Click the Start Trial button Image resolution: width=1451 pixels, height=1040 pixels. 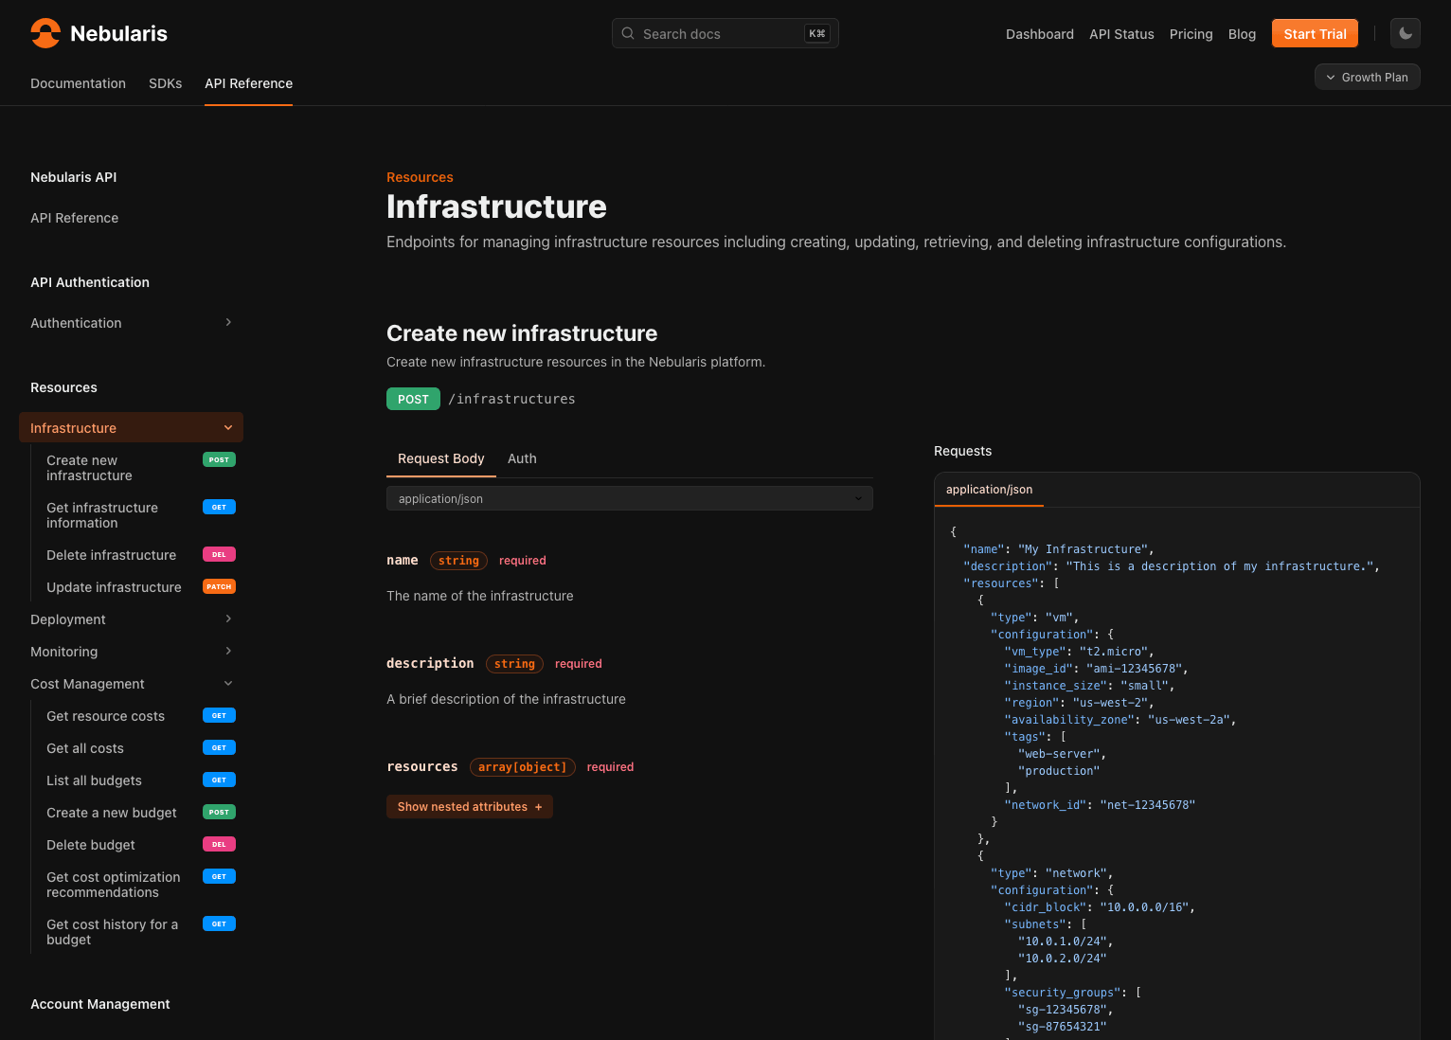click(x=1315, y=33)
